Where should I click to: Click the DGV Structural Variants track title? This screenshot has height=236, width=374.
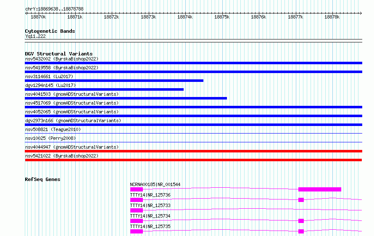point(59,54)
